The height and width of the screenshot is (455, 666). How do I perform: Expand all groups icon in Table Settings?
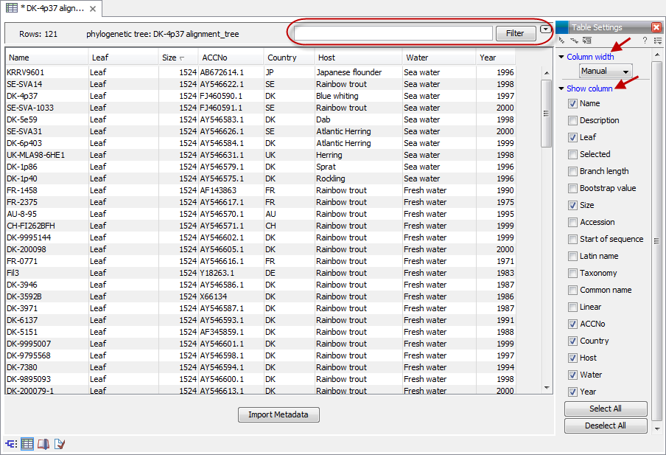[x=574, y=41]
